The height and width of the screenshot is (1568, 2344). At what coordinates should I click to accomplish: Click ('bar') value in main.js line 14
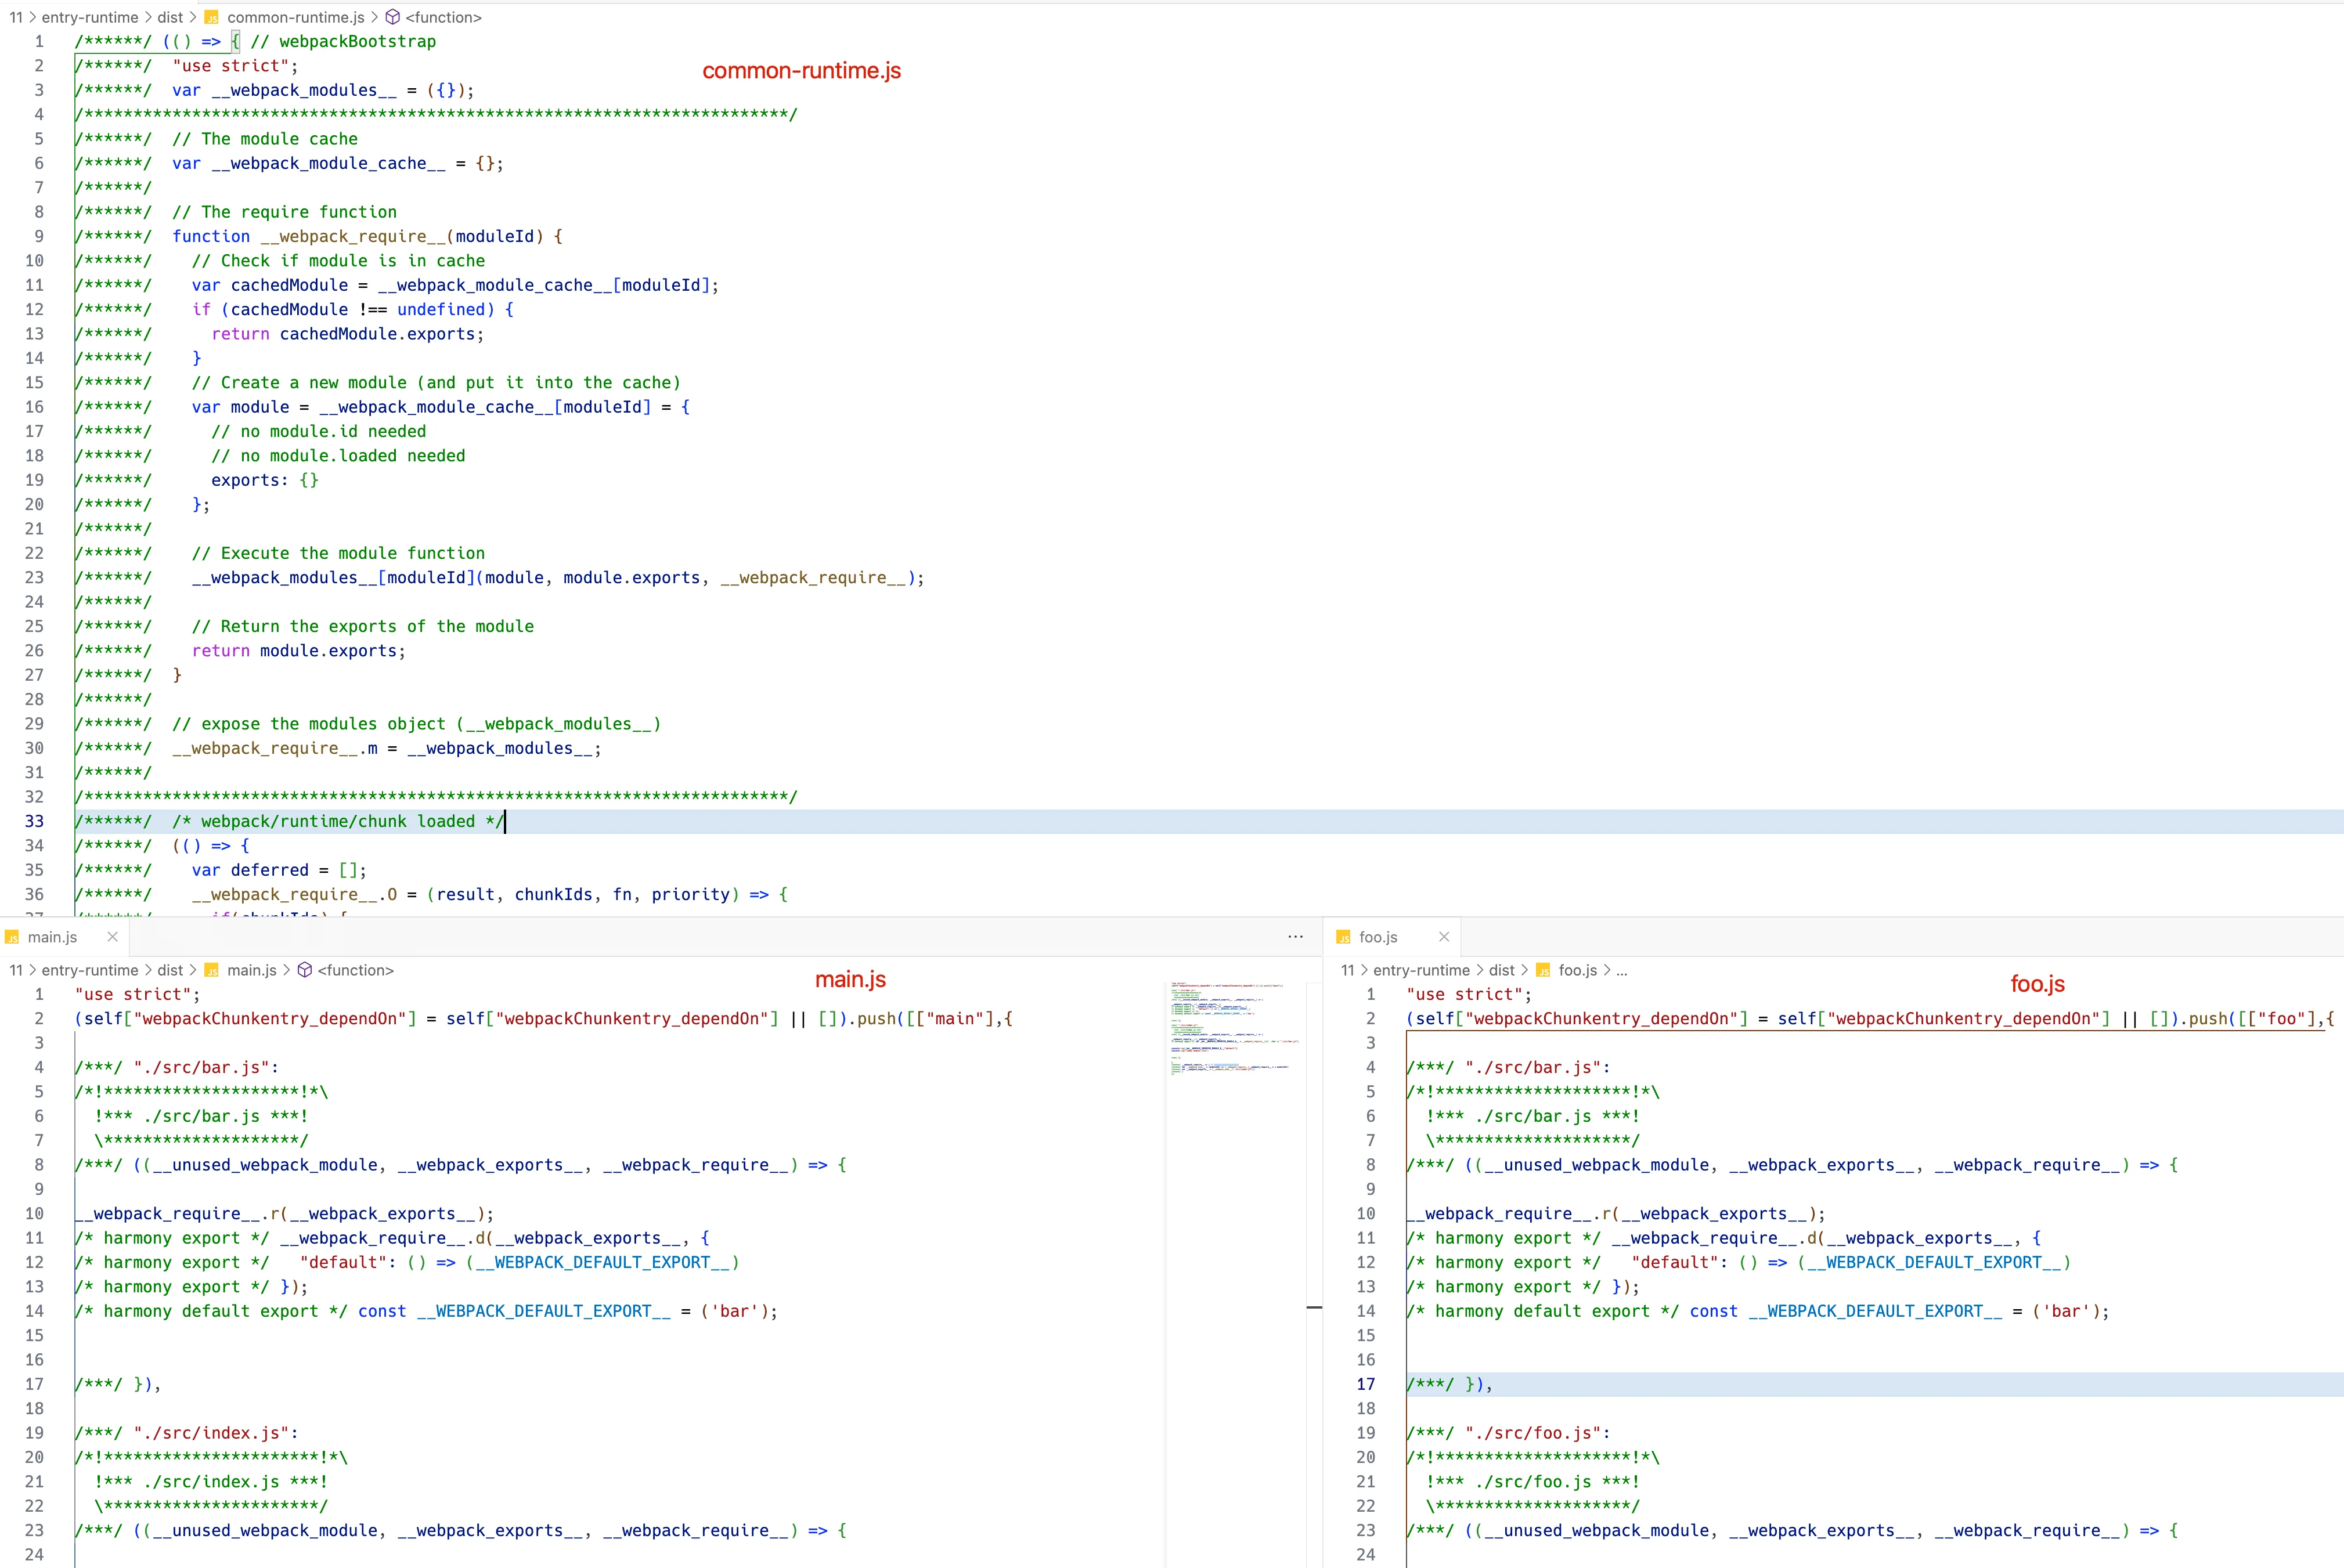pyautogui.click(x=734, y=1311)
